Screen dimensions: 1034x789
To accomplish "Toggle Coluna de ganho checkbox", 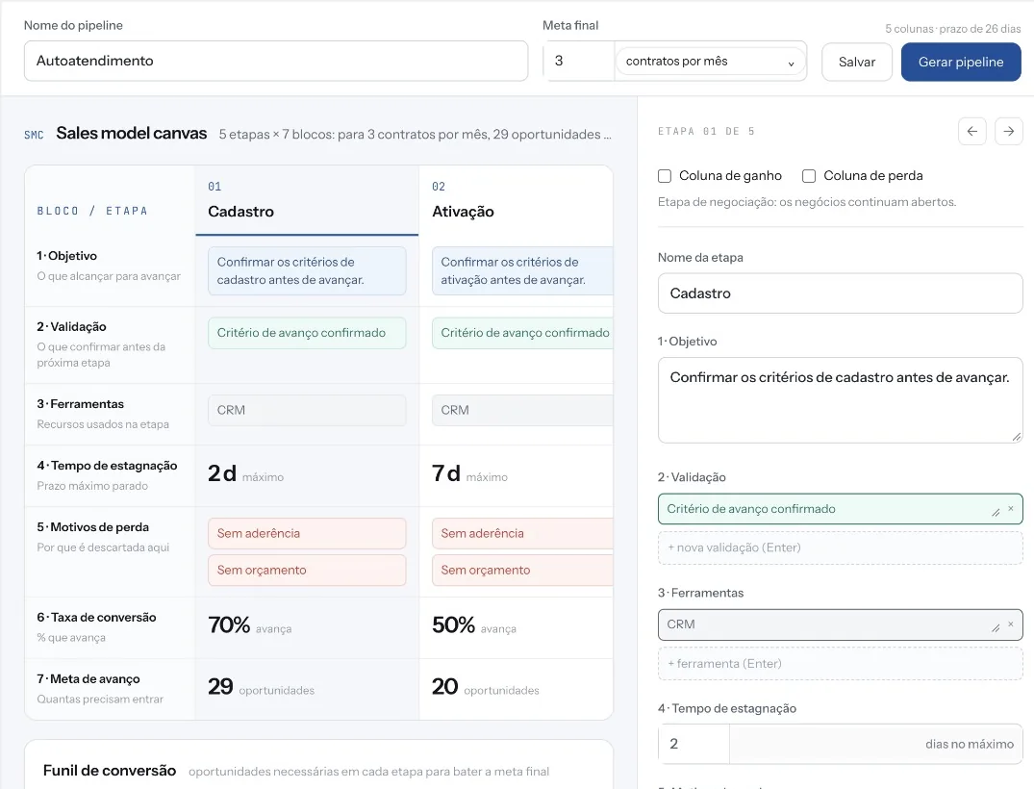I will 665,176.
